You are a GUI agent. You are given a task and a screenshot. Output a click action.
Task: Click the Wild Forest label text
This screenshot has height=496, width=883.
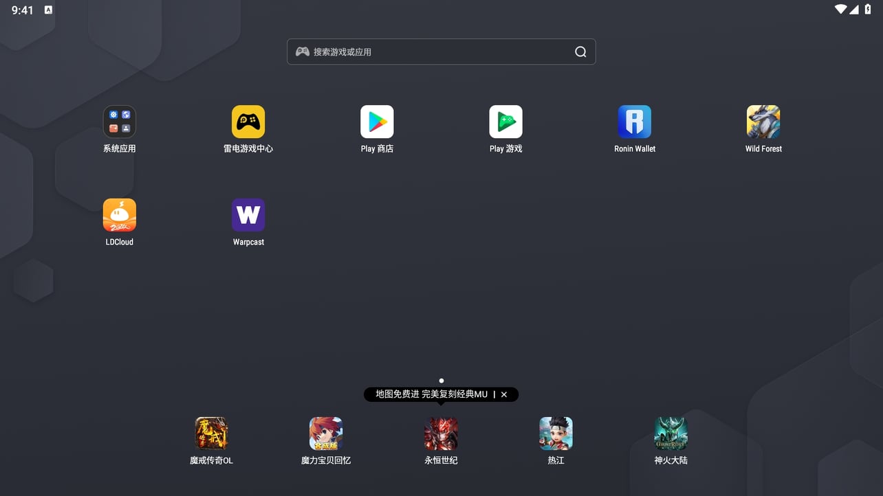point(763,148)
